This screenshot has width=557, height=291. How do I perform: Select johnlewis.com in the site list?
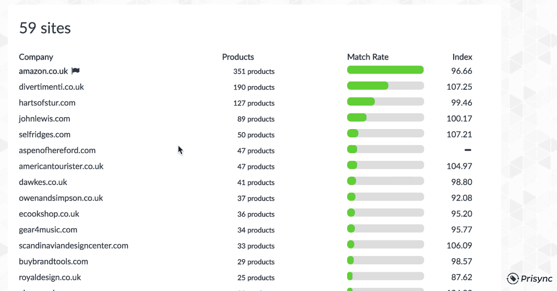coord(44,119)
